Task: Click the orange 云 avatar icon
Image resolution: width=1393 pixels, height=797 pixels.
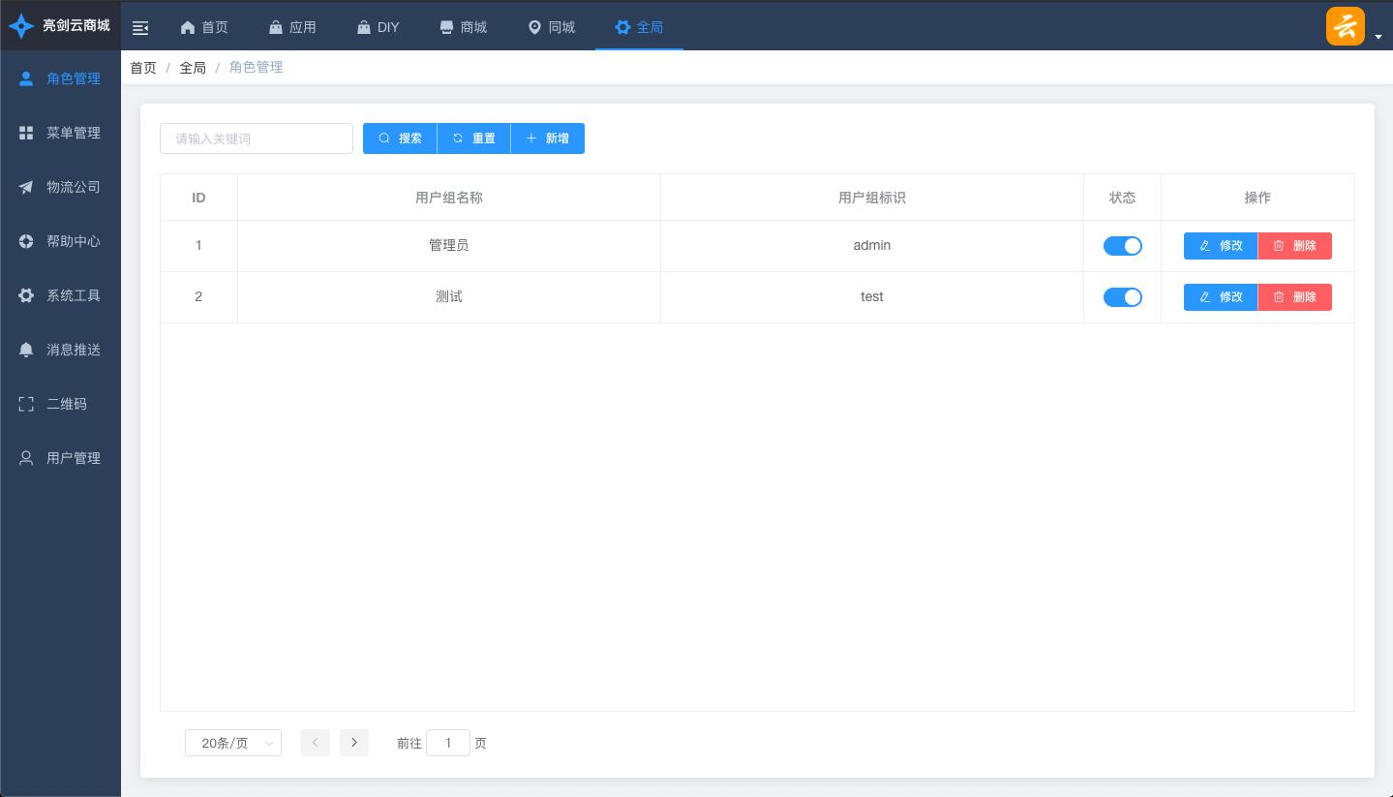Action: 1346,26
